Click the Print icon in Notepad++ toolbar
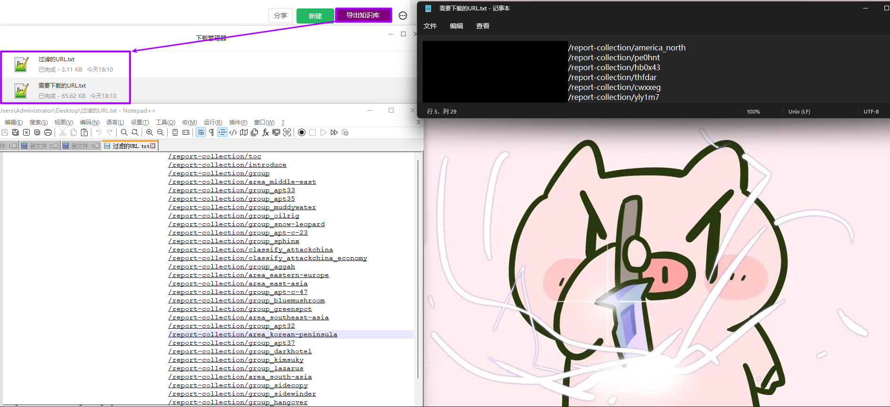This screenshot has width=890, height=407. pyautogui.click(x=48, y=132)
